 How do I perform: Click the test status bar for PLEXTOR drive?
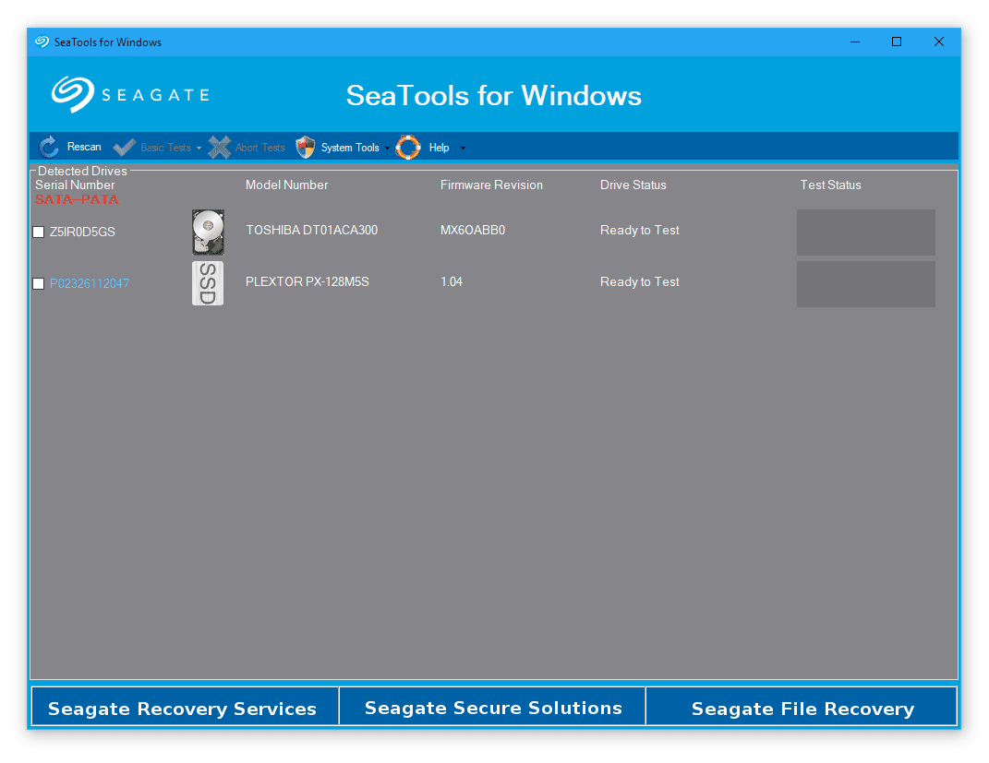pos(866,284)
